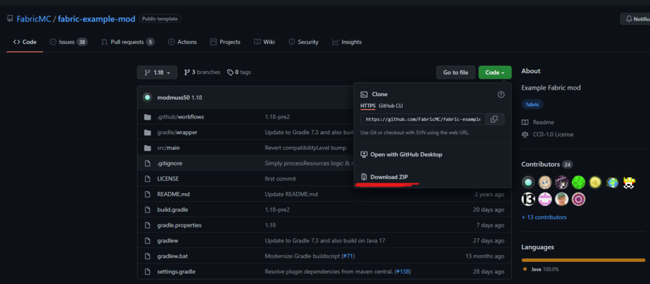Click the Go to file button
Image resolution: width=650 pixels, height=284 pixels.
(456, 72)
